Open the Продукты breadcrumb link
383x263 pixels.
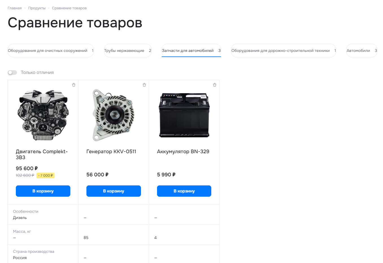[x=37, y=8]
